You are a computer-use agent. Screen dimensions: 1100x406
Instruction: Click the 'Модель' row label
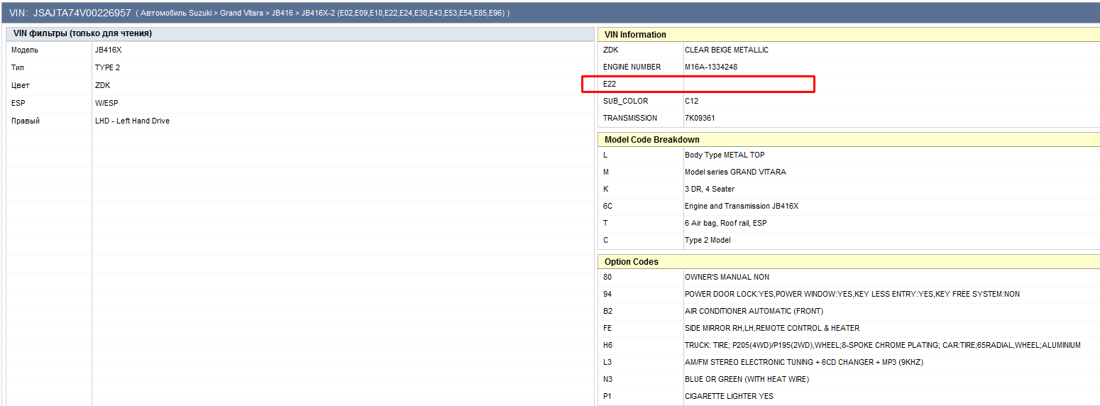25,50
